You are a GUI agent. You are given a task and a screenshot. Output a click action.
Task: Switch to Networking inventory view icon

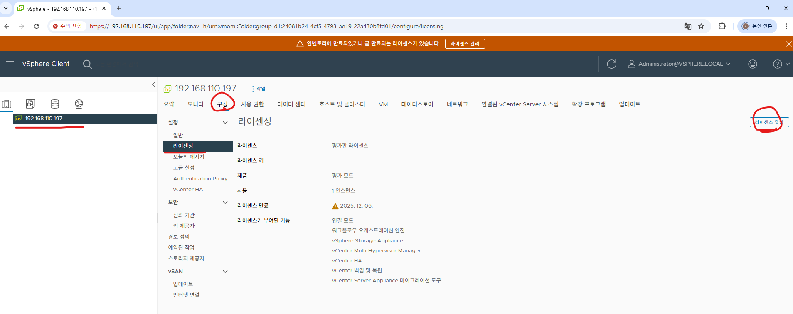[79, 104]
